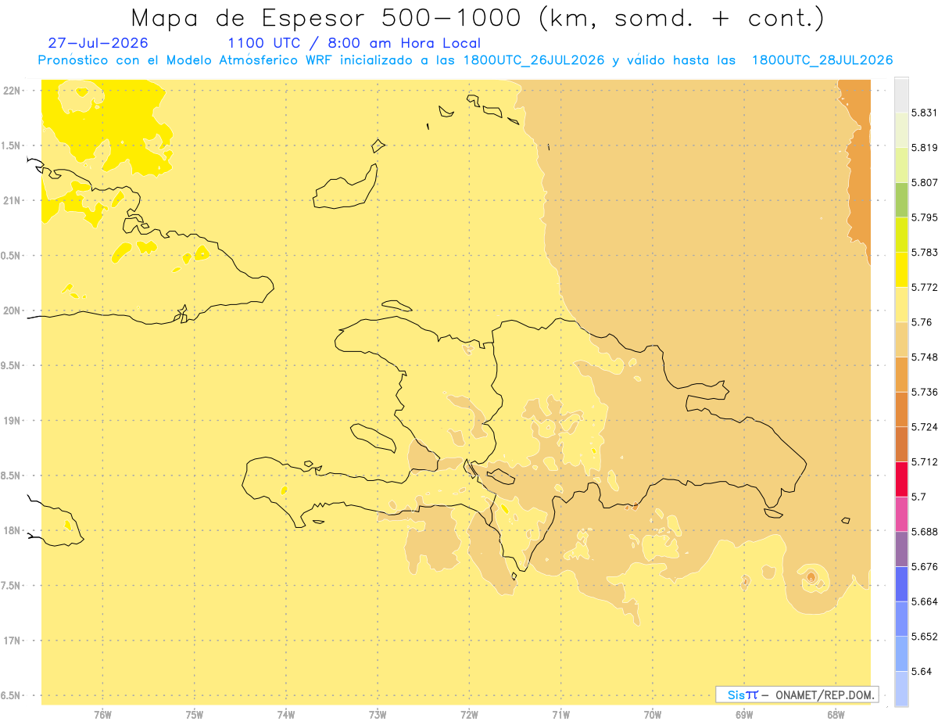Image resolution: width=938 pixels, height=725 pixels.
Task: Click the blue colorbar swatch above 5.664
Action: pos(901,583)
